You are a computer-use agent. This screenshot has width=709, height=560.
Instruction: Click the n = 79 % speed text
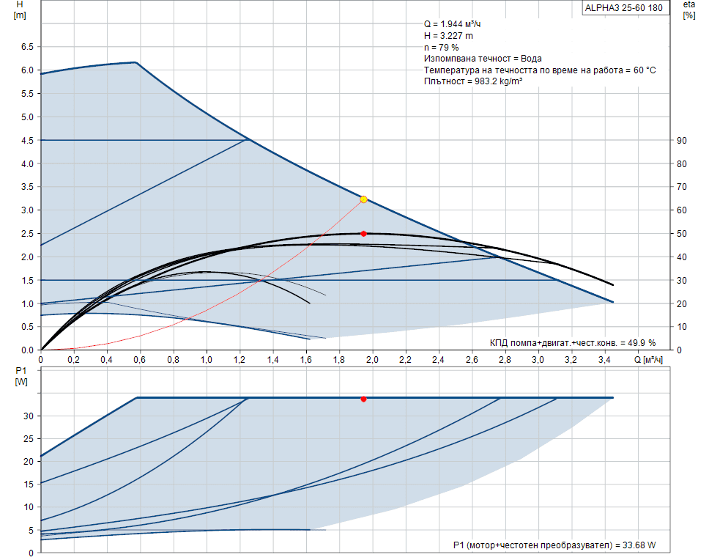pos(441,47)
